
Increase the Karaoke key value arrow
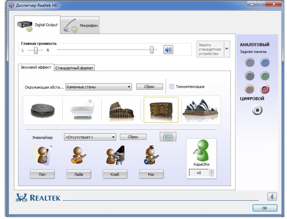click(211, 171)
